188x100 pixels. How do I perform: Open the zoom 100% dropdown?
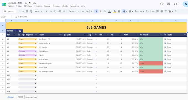pos(38,11)
